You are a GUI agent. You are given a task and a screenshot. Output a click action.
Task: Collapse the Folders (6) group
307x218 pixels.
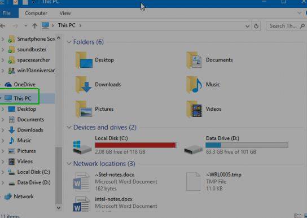(x=69, y=42)
